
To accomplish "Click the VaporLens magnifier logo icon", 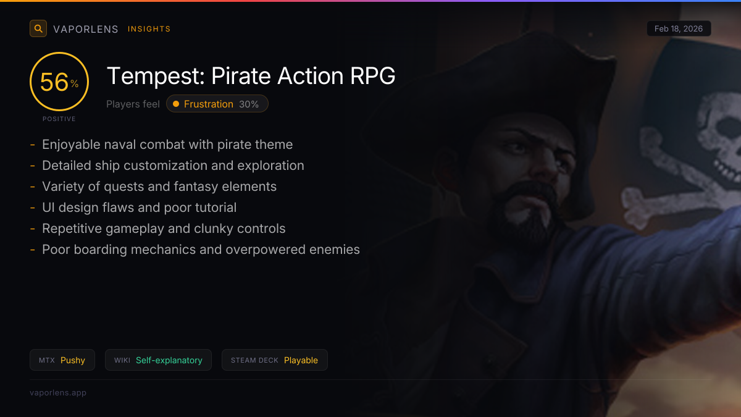I will pyautogui.click(x=38, y=28).
